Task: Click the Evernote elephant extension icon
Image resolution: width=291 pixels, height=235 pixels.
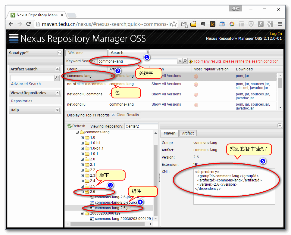Action: coord(203,24)
